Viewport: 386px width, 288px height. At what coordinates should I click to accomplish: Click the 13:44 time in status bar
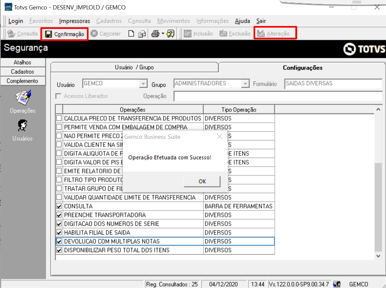[x=257, y=284]
